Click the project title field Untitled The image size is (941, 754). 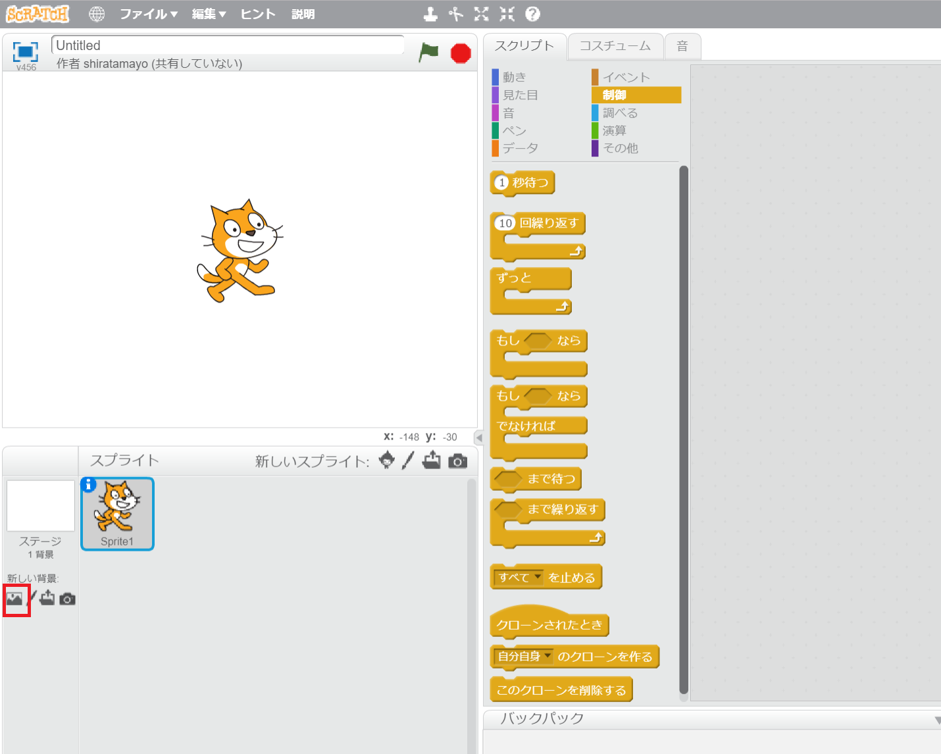228,45
